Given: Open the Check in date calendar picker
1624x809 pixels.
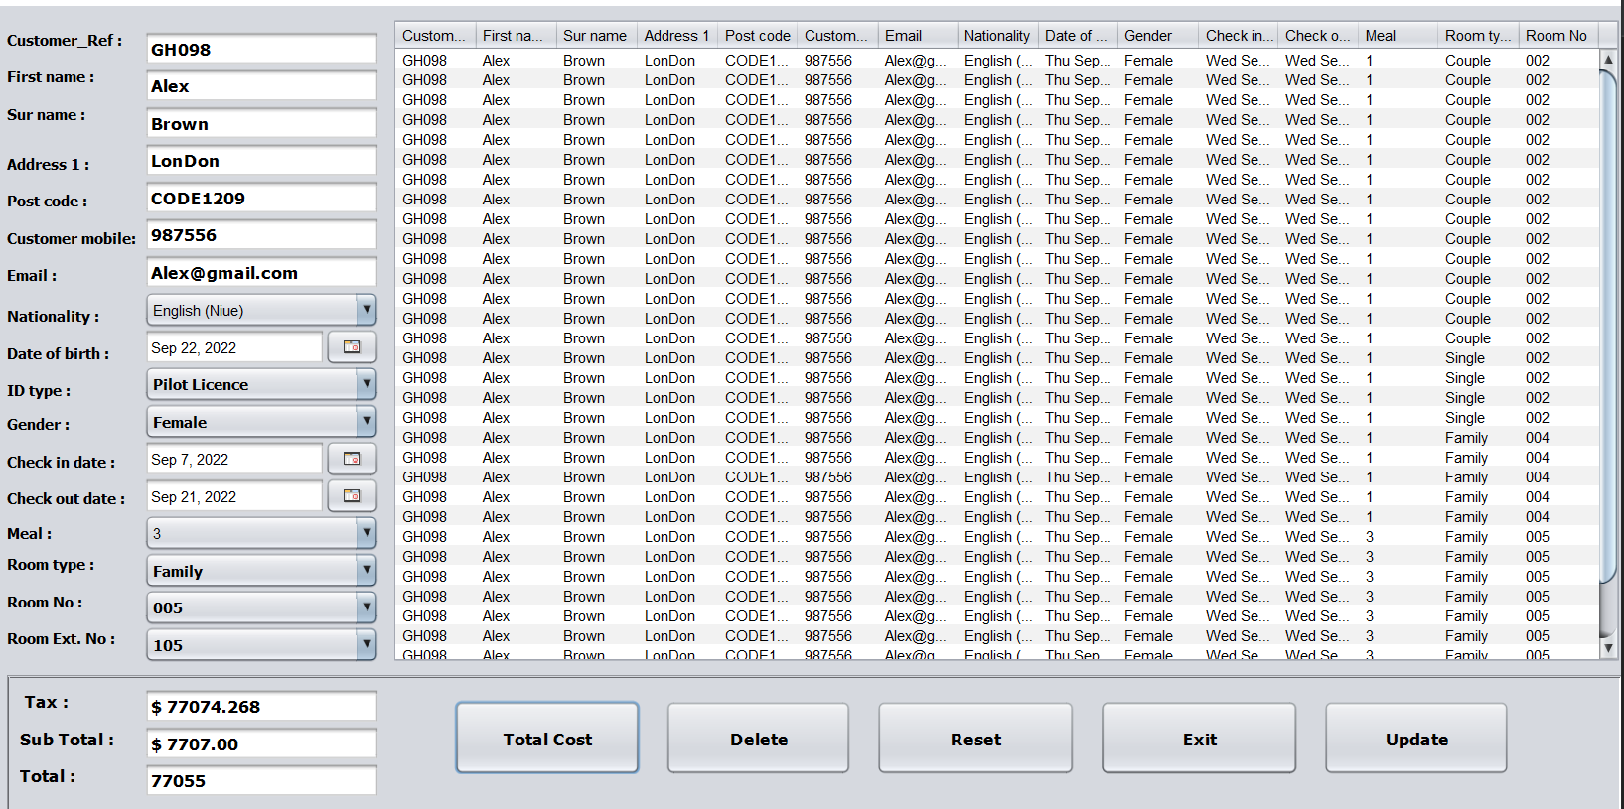Looking at the screenshot, I should (x=352, y=459).
